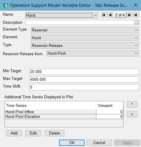Jump to the last variable record

(136, 15)
